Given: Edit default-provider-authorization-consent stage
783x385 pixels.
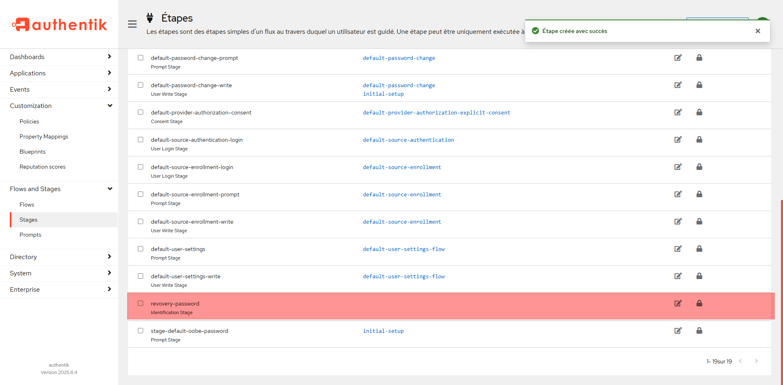Looking at the screenshot, I should (x=678, y=112).
